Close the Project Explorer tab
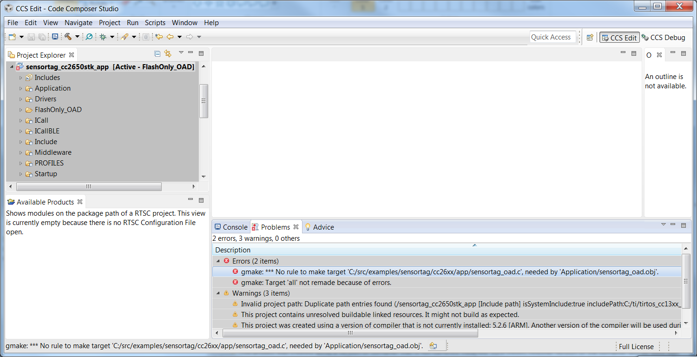Viewport: 697px width, 357px height. click(72, 55)
